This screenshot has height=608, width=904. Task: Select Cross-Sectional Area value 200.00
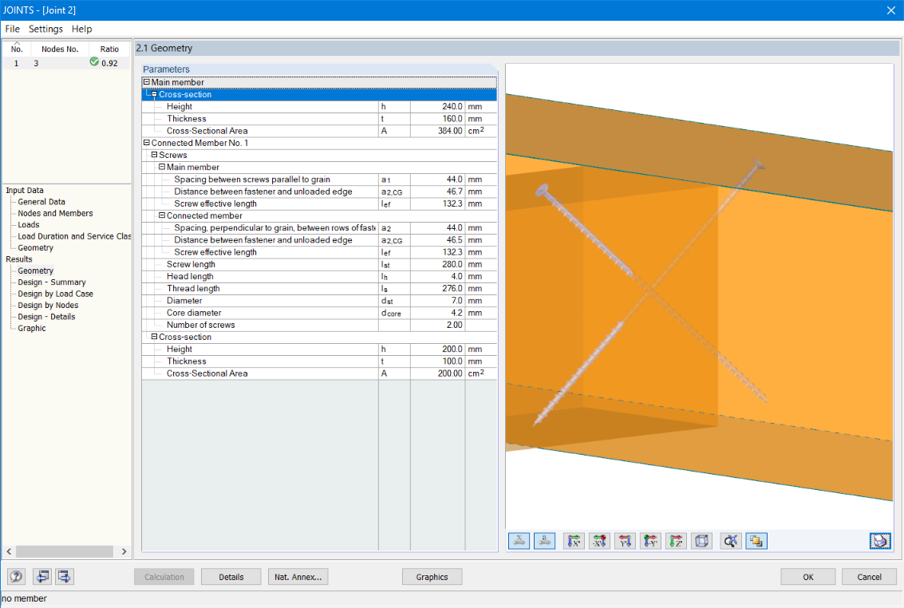point(437,373)
